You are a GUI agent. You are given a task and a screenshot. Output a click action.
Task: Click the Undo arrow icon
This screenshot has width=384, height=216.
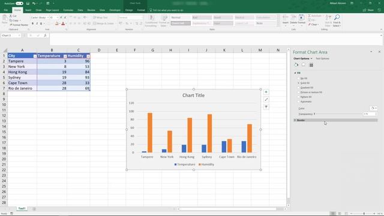(34, 4)
